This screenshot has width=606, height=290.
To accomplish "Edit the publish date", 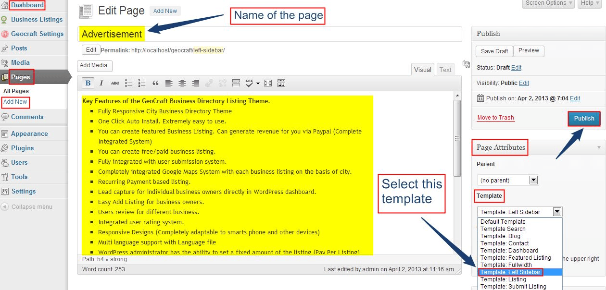I will click(x=575, y=98).
